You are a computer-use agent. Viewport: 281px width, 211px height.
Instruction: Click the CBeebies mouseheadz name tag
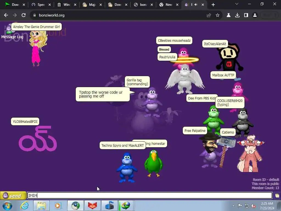point(174,41)
